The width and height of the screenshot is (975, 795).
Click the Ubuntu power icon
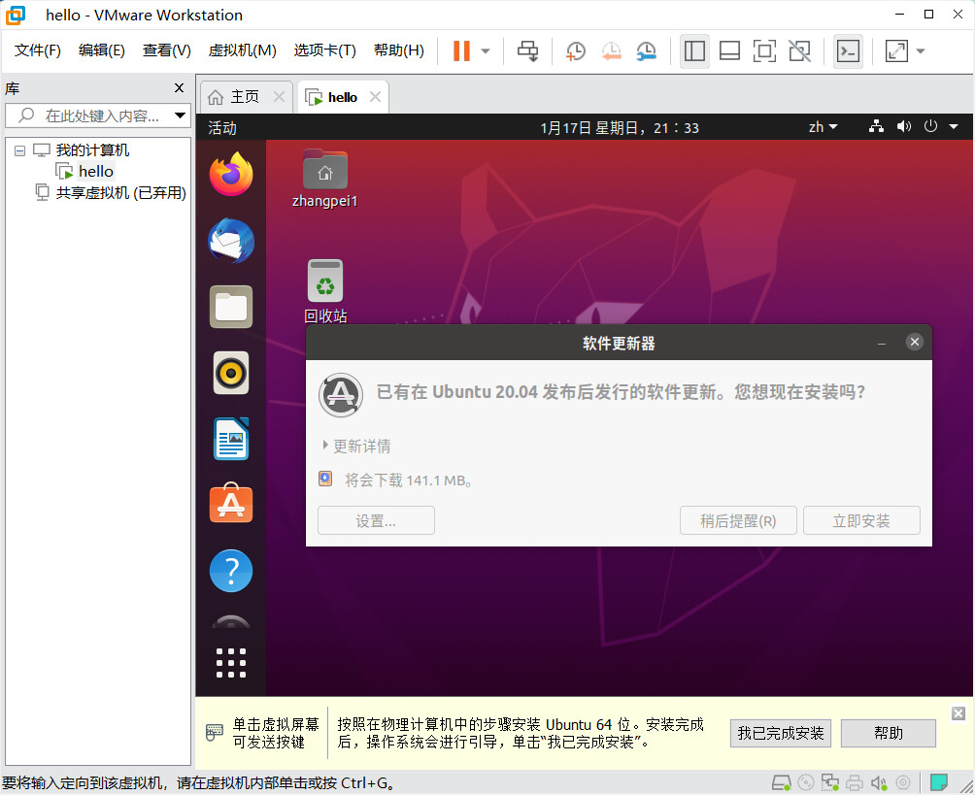[930, 126]
